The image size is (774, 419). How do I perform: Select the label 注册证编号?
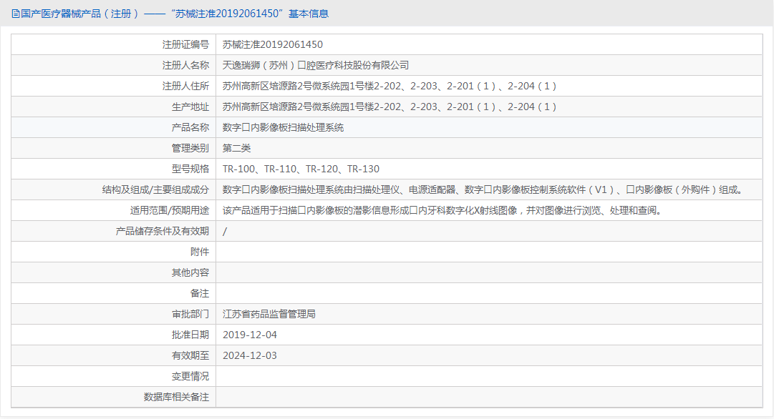click(185, 44)
